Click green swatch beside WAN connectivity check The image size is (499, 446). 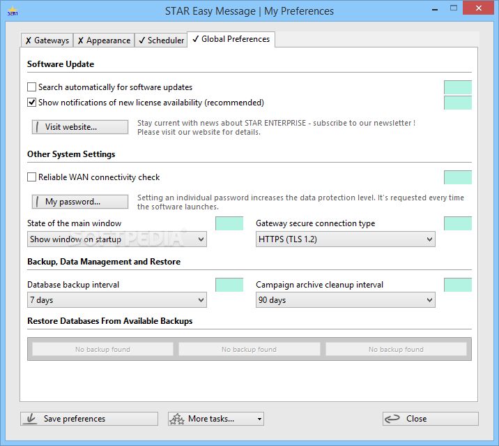(x=458, y=177)
